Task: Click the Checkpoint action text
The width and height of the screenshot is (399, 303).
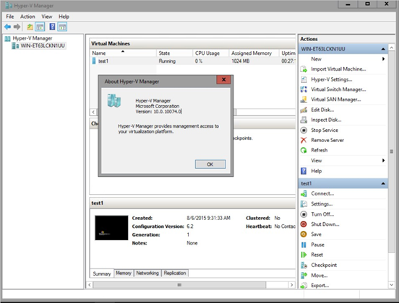Action: click(324, 265)
